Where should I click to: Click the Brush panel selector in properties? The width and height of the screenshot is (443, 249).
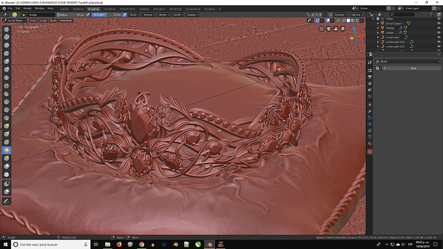pos(408,61)
